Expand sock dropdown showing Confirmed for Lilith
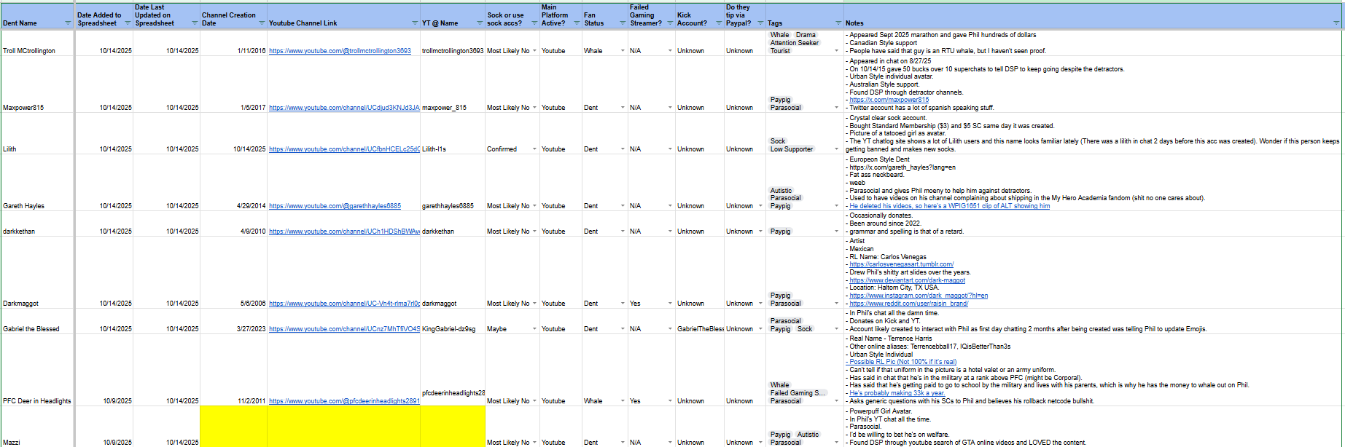 534,149
